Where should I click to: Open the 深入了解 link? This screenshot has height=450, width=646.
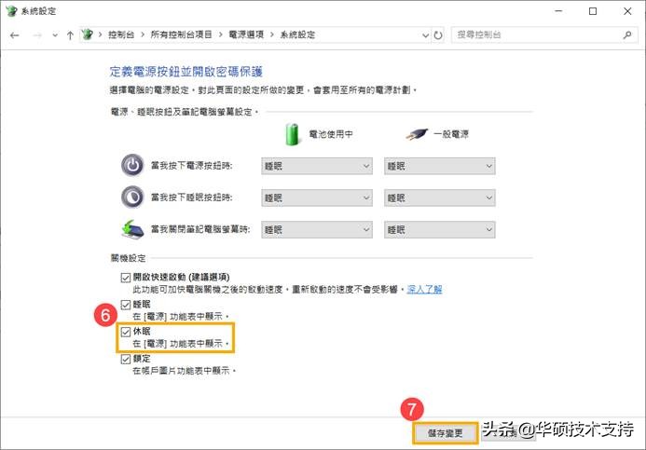coord(424,290)
